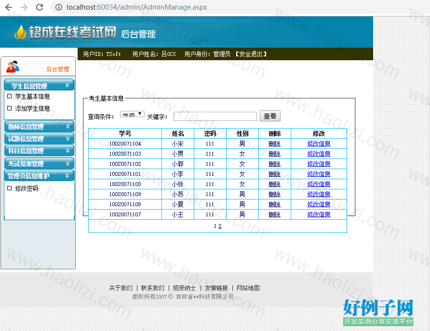430x331 pixels.
Task: Click the browser forward arrow
Action: (x=24, y=7)
